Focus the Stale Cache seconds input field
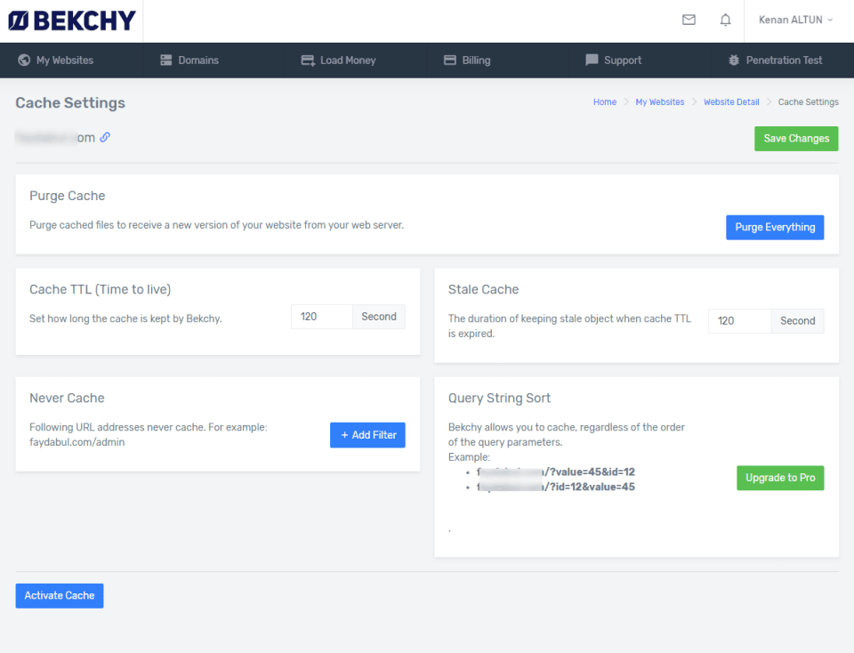854x653 pixels. coord(739,321)
